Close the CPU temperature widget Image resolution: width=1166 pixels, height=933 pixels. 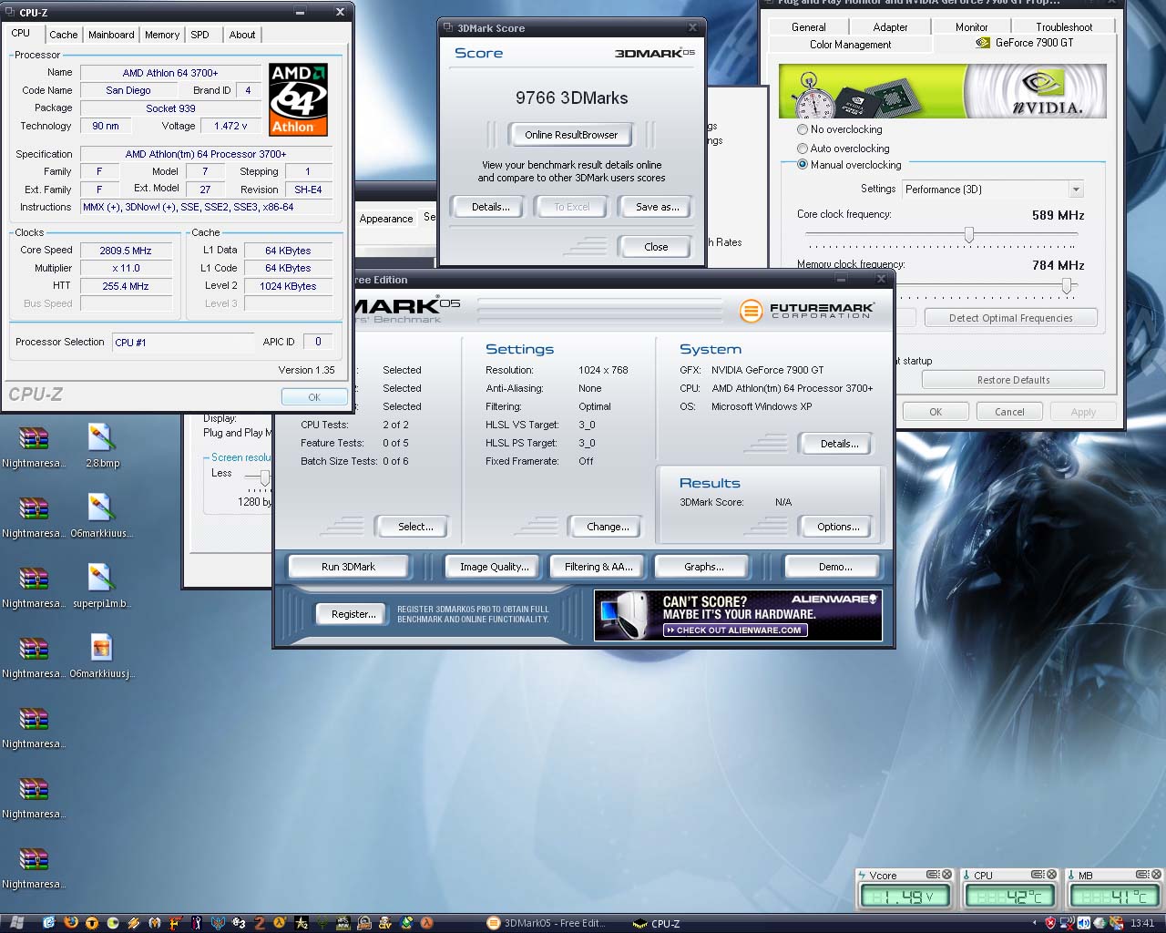click(1051, 875)
